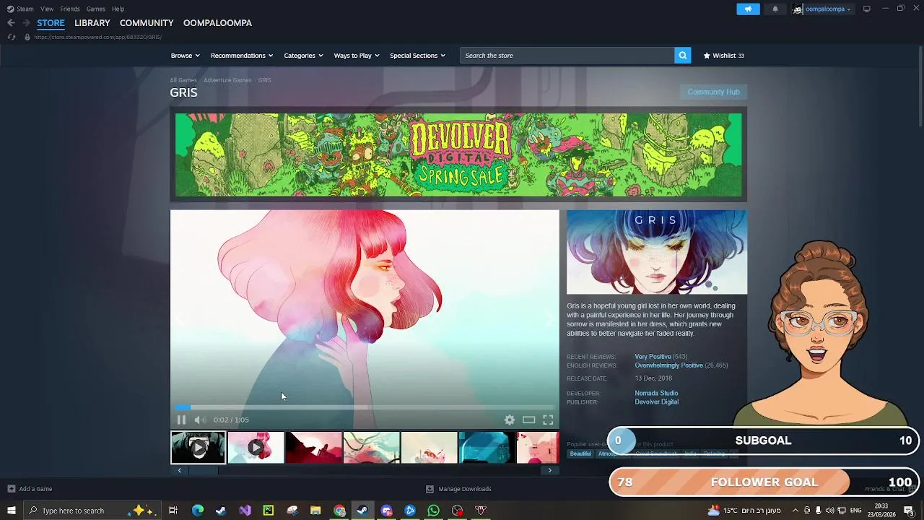Open the notifications bell
The height and width of the screenshot is (520, 924).
pos(775,9)
